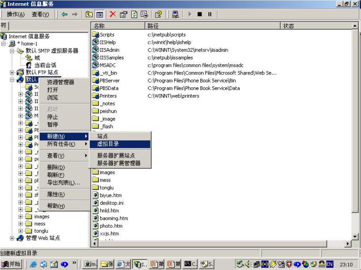Image resolution: width=361 pixels, height=270 pixels.
Task: Collapse the 默认 SMTP 虚拟服务器 node
Action: pyautogui.click(x=12, y=51)
